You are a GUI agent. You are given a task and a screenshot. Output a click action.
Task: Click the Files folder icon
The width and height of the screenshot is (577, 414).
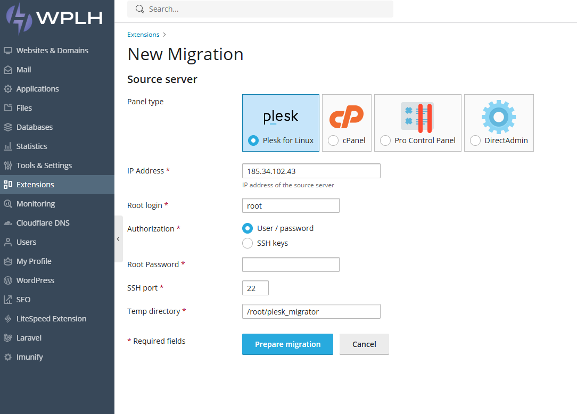(8, 108)
